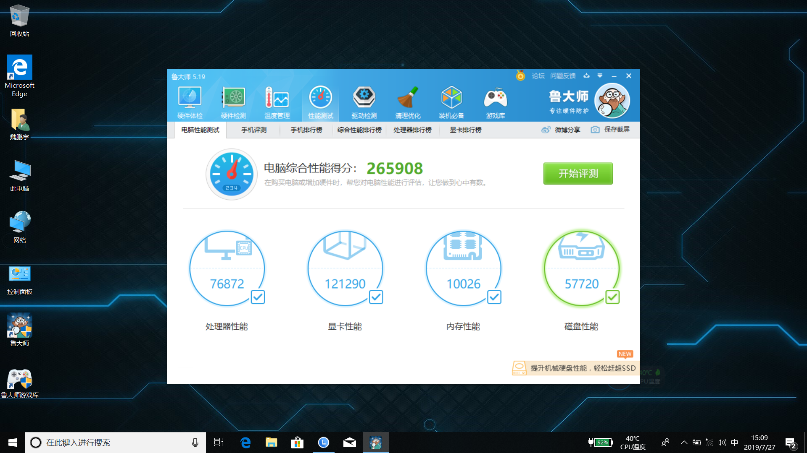Select 鲁大师 desktop shortcut
The width and height of the screenshot is (807, 453).
pyautogui.click(x=19, y=330)
